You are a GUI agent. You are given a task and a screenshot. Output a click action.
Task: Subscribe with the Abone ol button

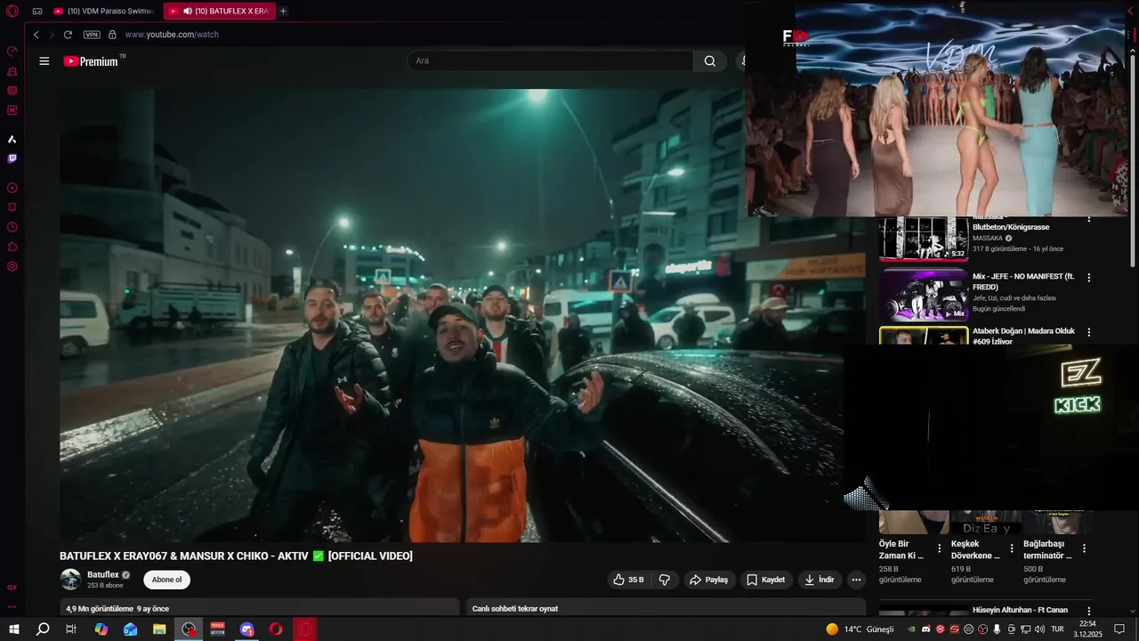166,580
